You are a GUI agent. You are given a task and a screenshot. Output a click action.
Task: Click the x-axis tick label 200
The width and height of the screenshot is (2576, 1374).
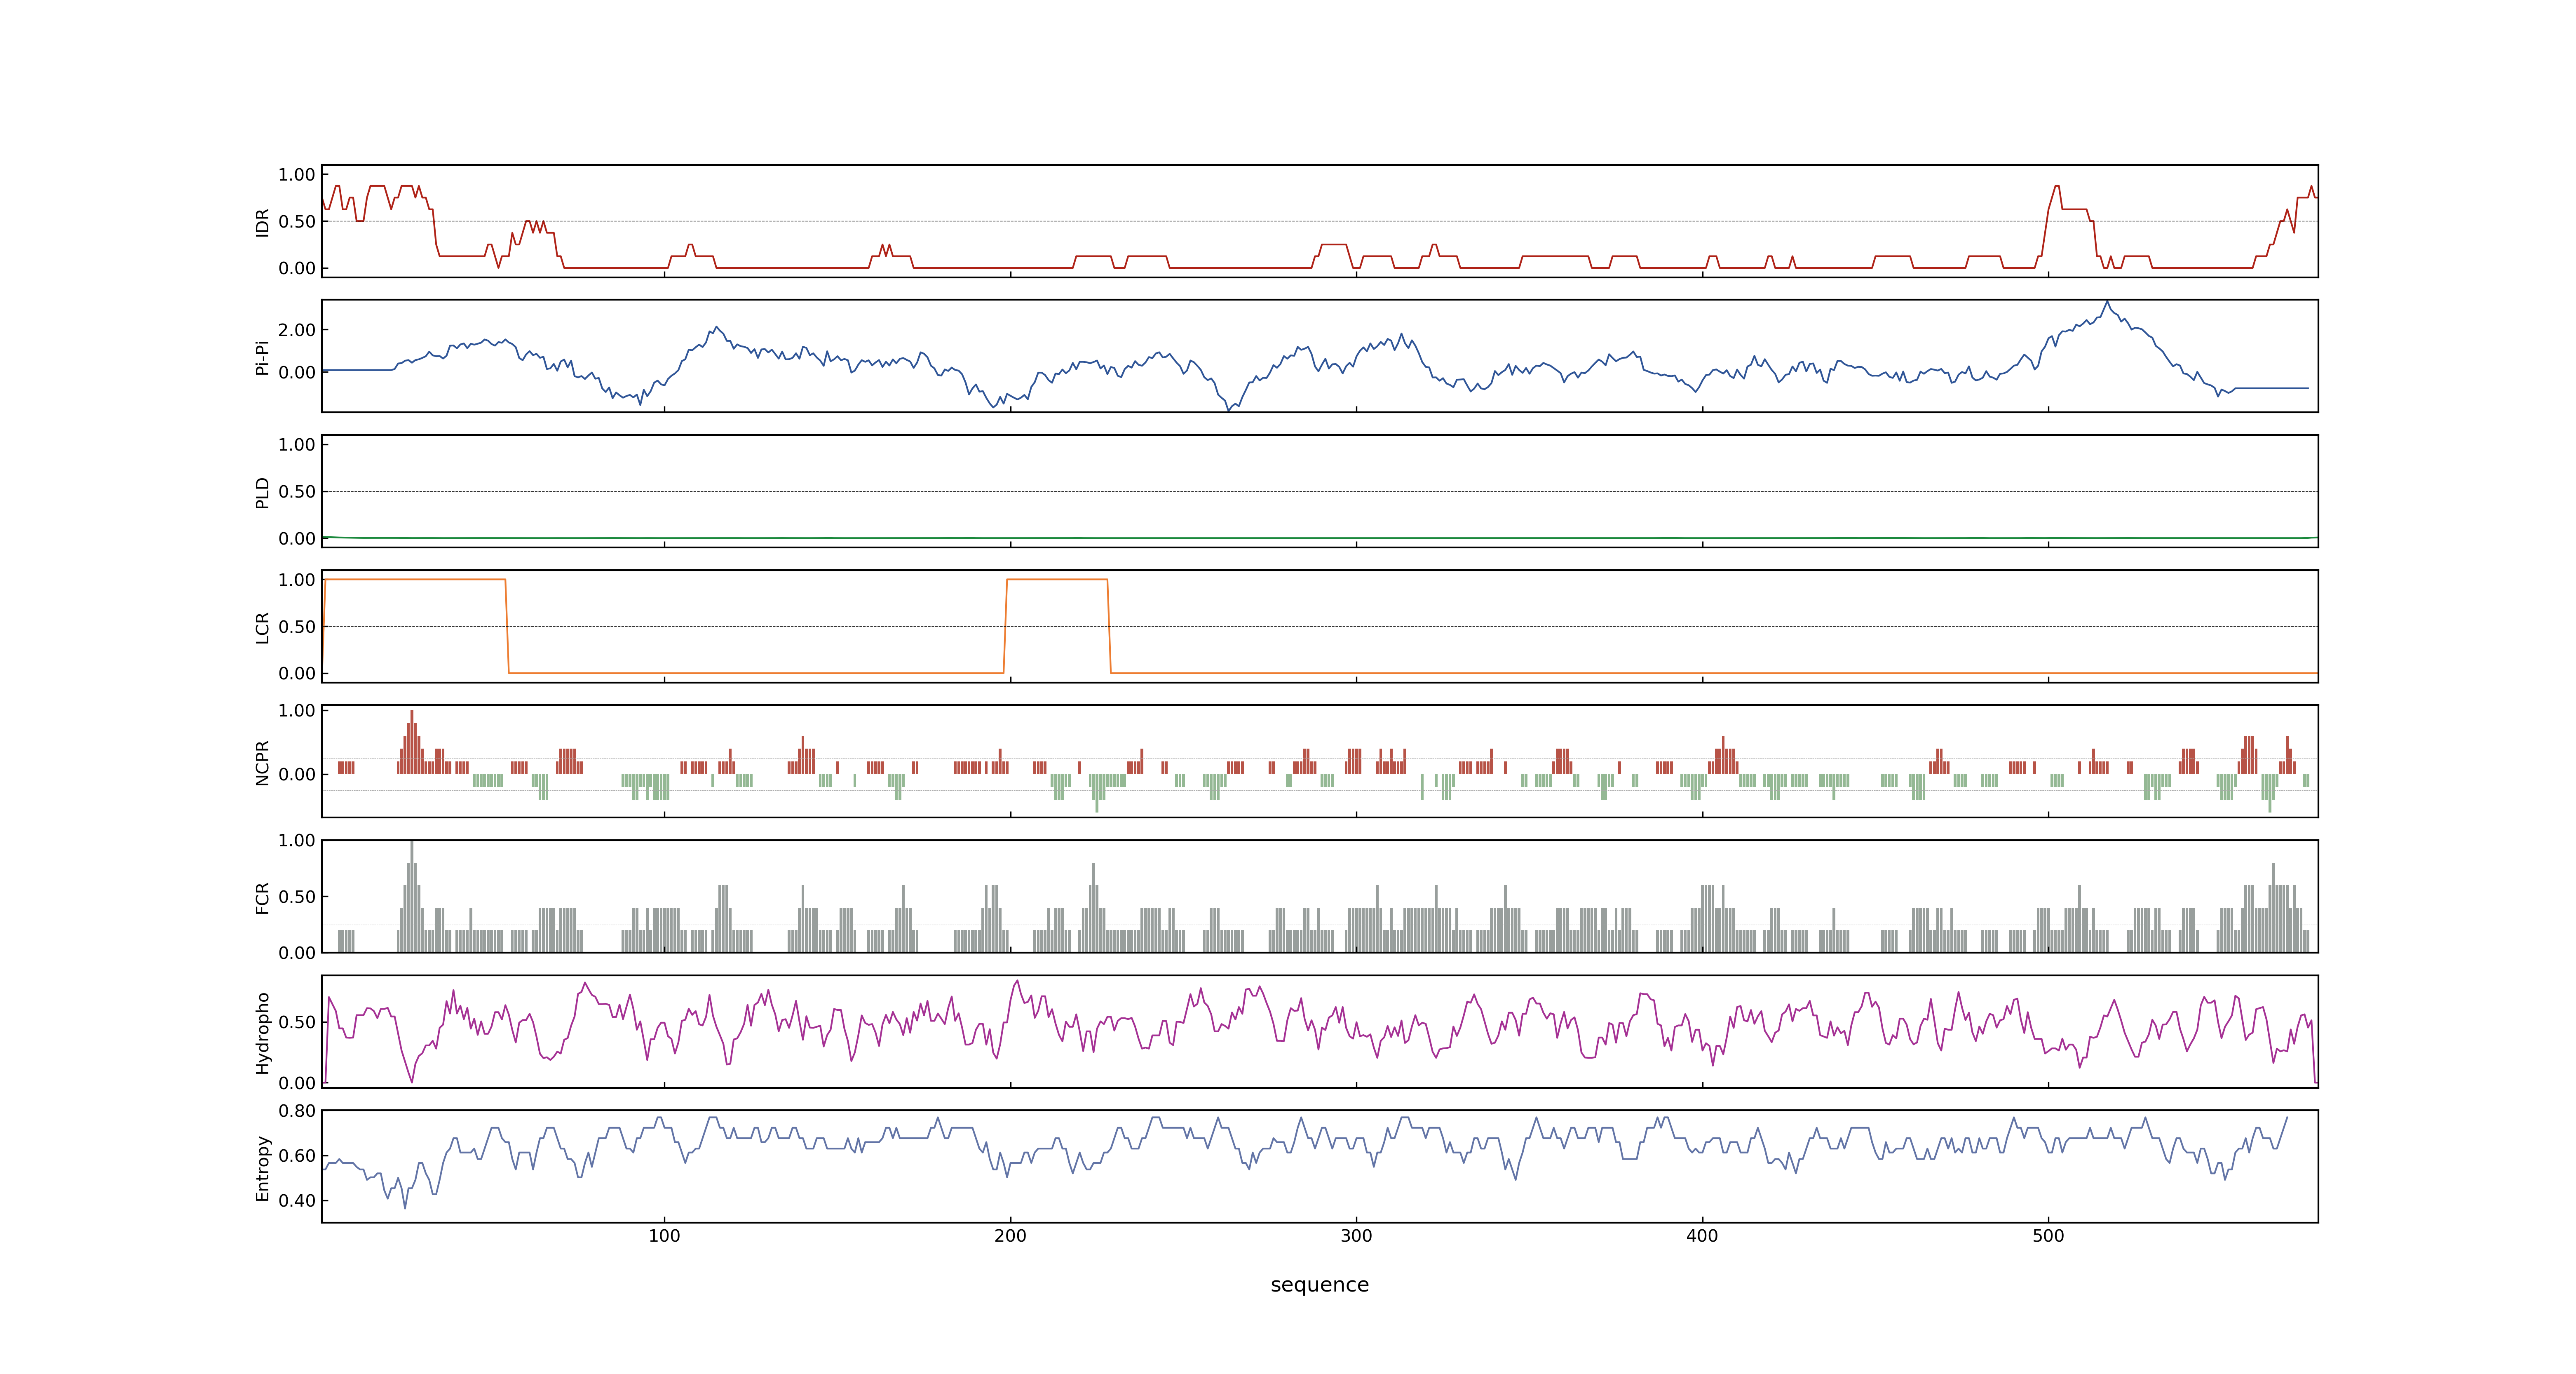tap(1010, 1236)
